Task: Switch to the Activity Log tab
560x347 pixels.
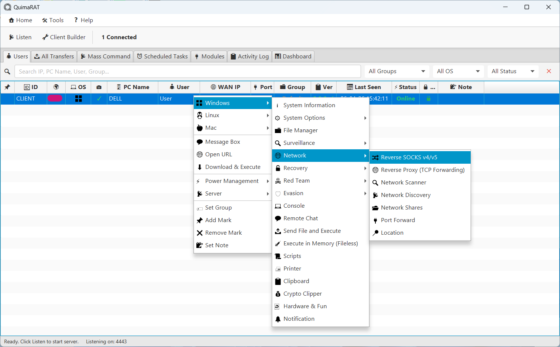Action: [250, 57]
